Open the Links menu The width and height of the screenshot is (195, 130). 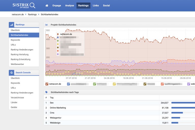tap(96, 6)
